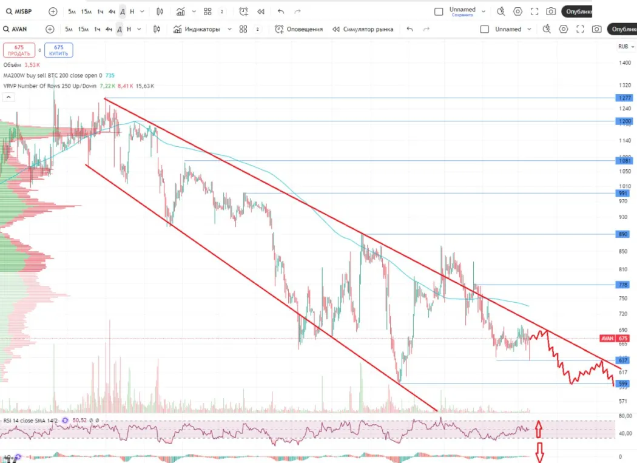The image size is (637, 463).
Task: Click rewind replay icon in MISBP toolbar
Action: click(261, 12)
